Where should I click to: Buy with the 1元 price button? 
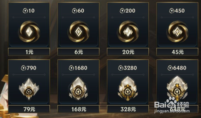[x=29, y=52]
